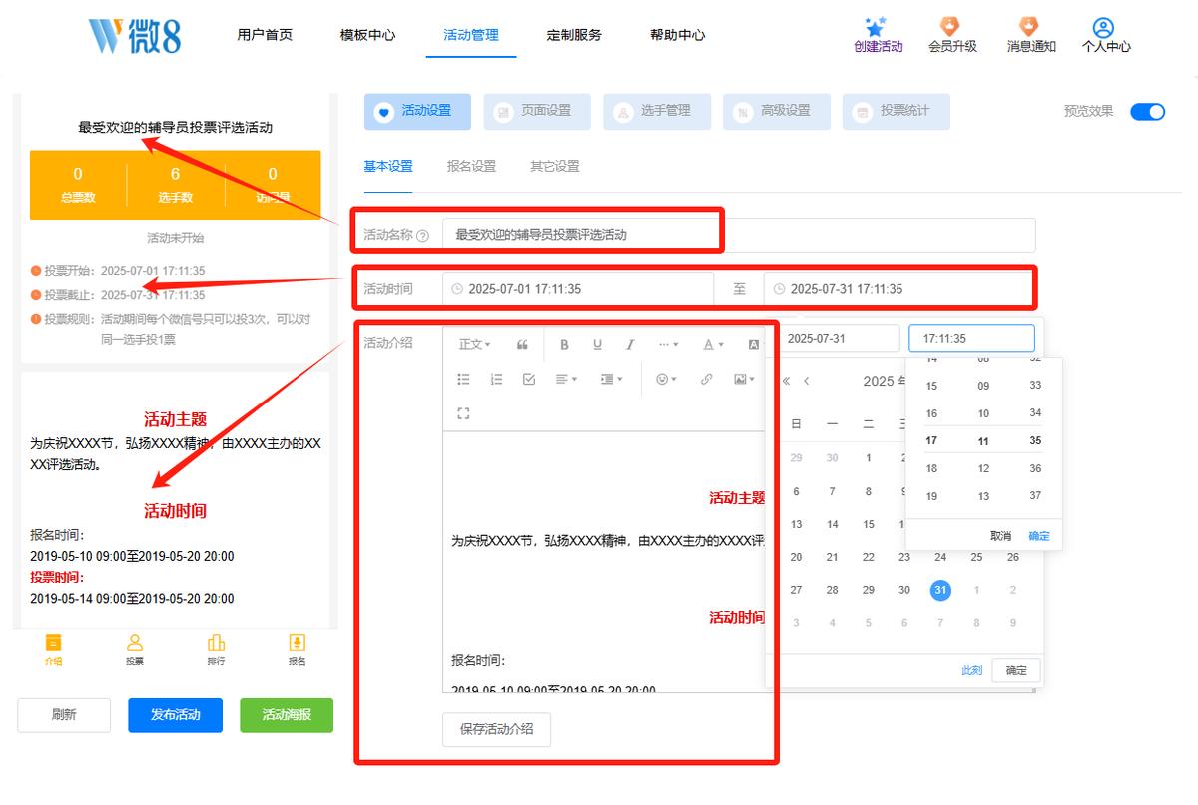Insert a bulleted list
This screenshot has width=1198, height=805.
(x=463, y=379)
